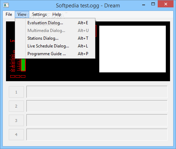This screenshot has width=176, height=149.
Task: Select service button 2
Action: [x=16, y=106]
